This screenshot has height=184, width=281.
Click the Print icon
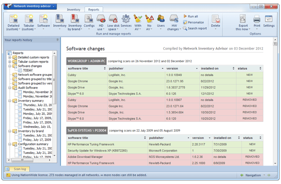pyautogui.click(x=257, y=20)
